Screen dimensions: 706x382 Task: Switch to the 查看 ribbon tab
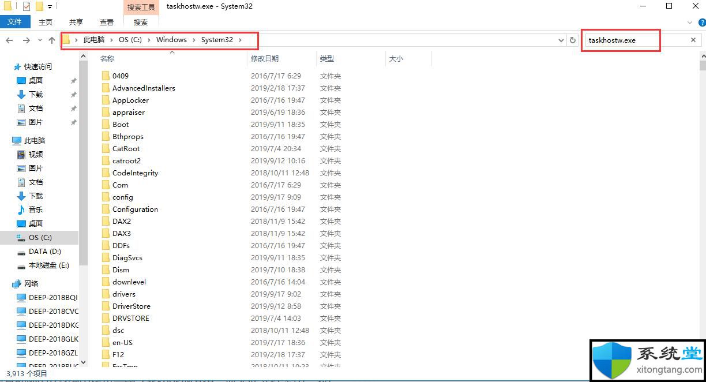(x=107, y=22)
